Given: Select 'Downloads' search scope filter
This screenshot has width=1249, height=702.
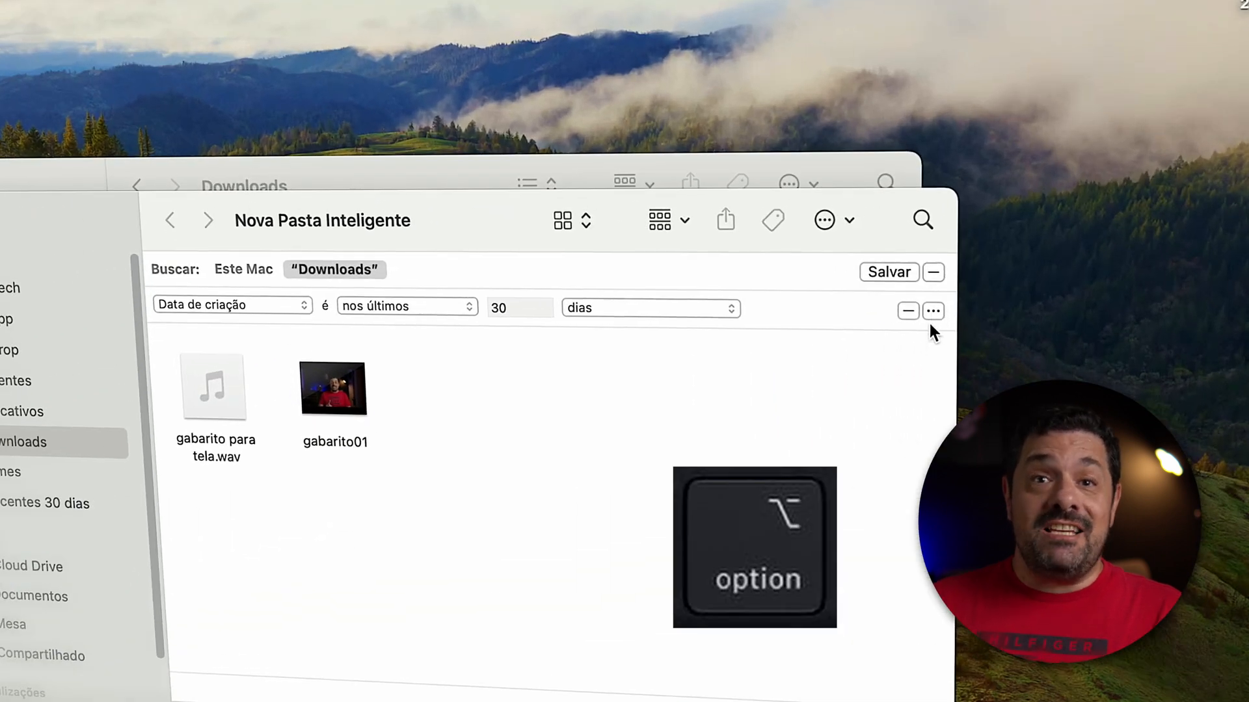Looking at the screenshot, I should [334, 268].
